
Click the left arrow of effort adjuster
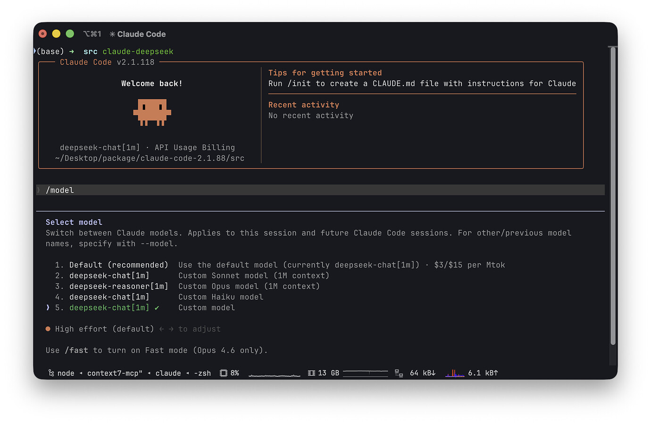pyautogui.click(x=161, y=329)
